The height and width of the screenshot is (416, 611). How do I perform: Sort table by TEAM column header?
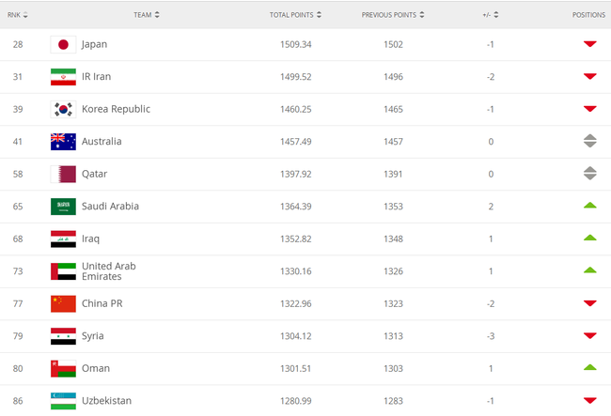click(146, 15)
